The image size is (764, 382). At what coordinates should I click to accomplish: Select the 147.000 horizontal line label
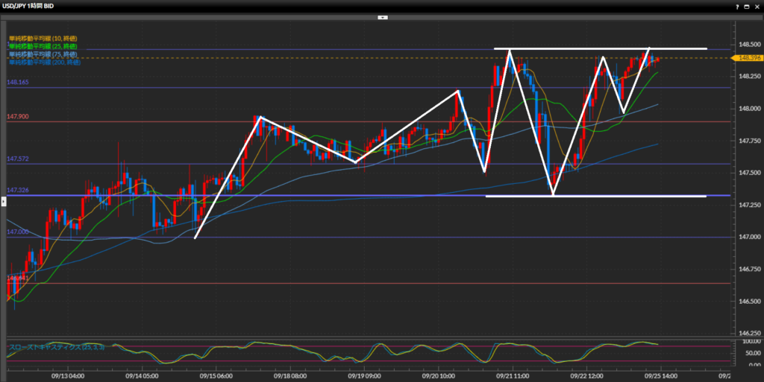pos(18,232)
